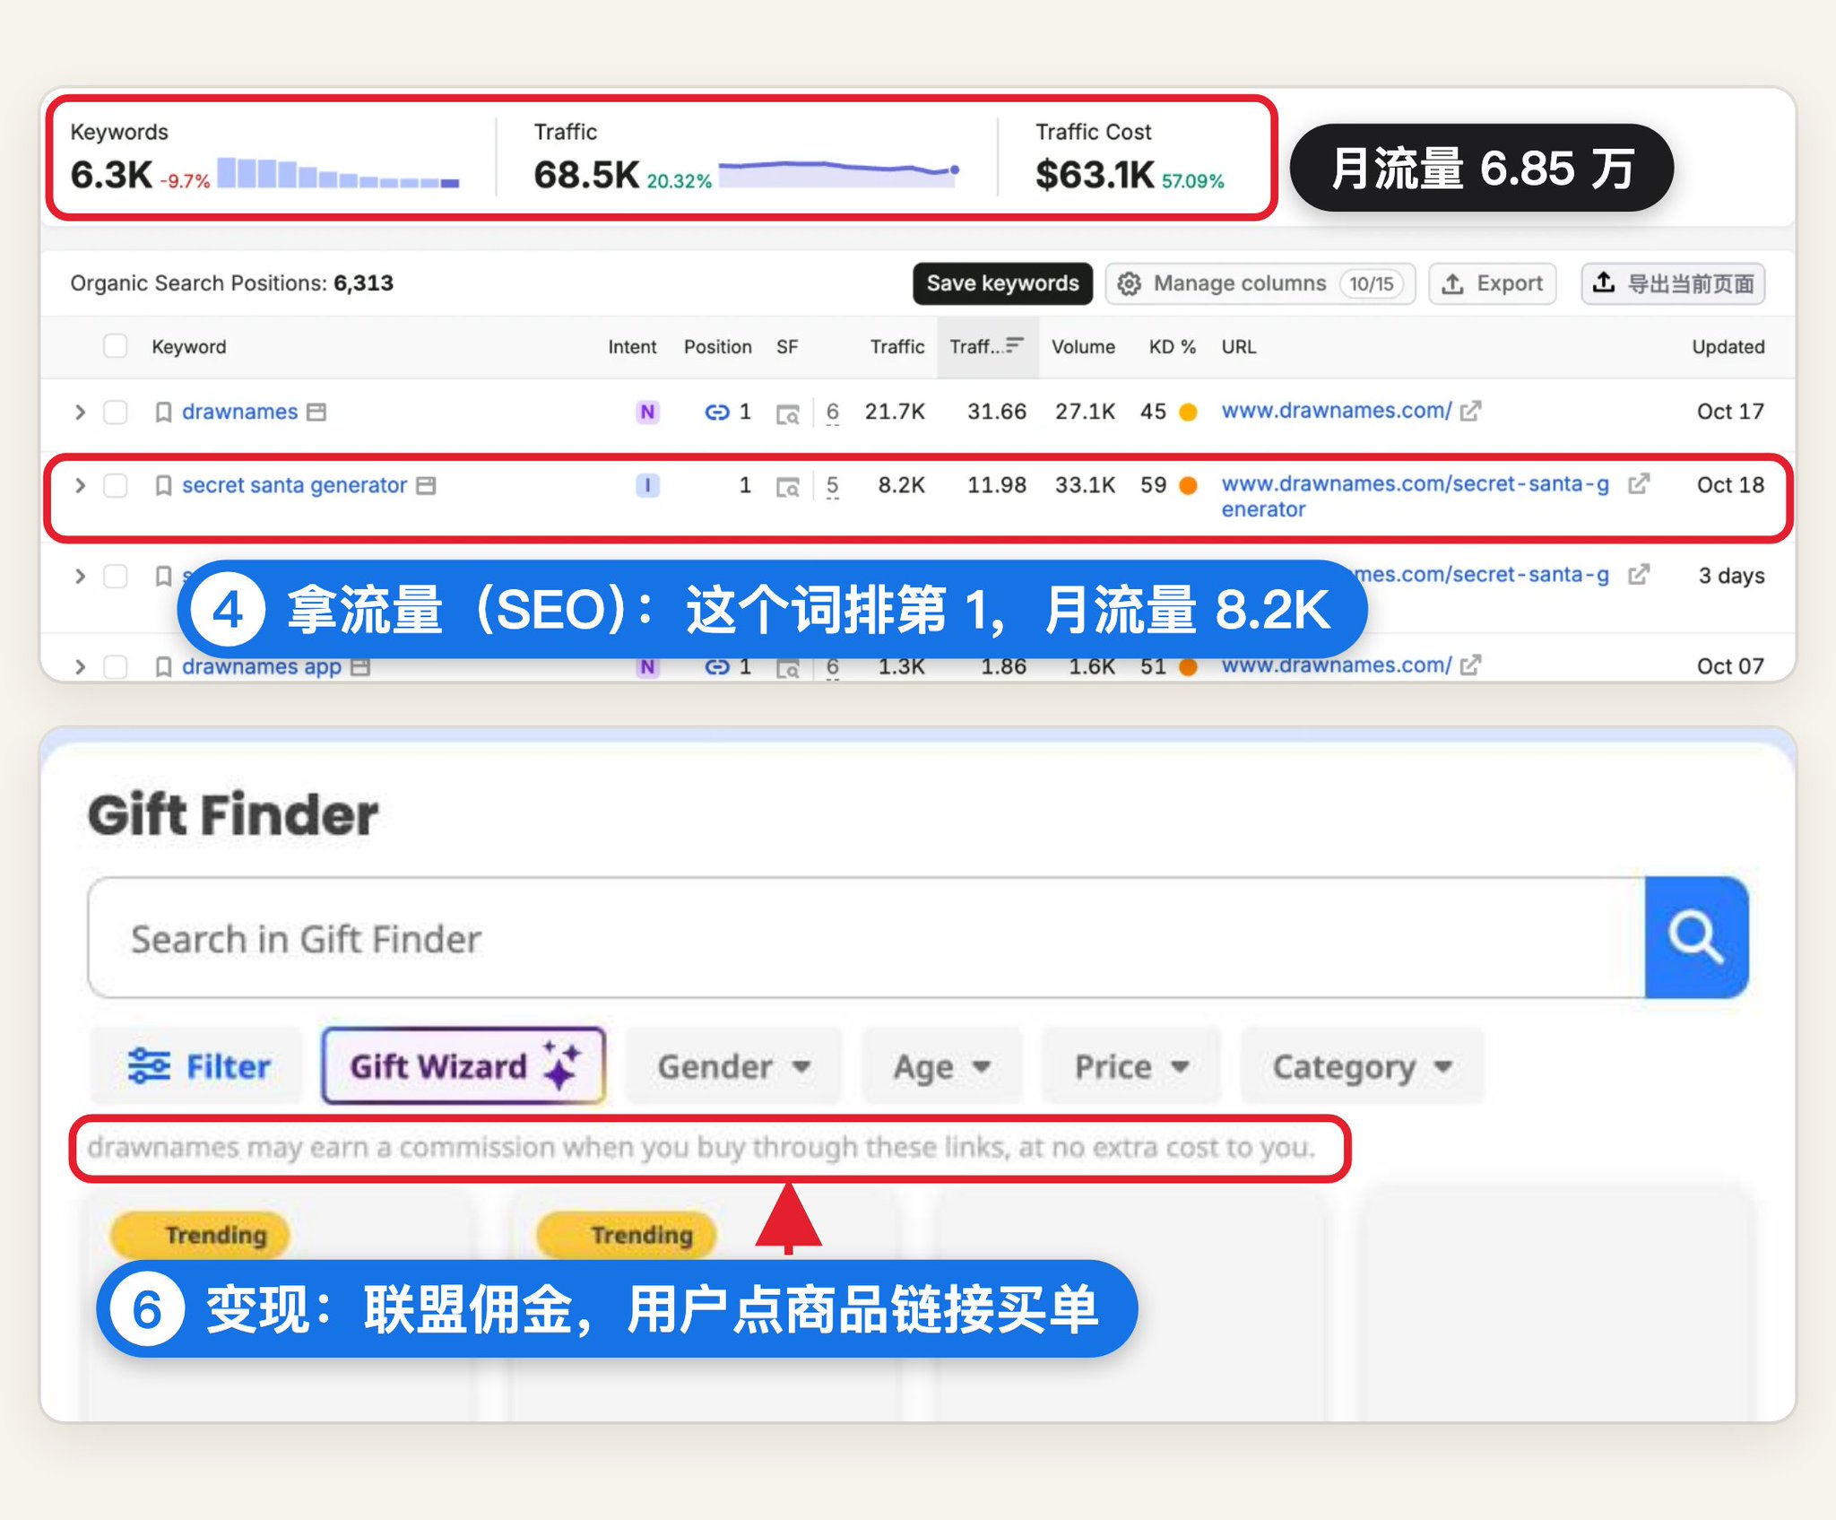The width and height of the screenshot is (1836, 1520).
Task: Open external link icon in the 3 days row
Action: 1639,574
